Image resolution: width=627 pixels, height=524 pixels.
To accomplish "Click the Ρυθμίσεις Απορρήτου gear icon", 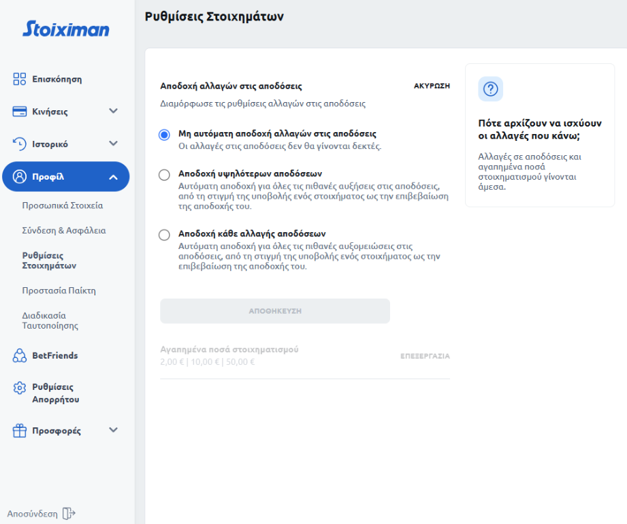I will [x=20, y=388].
